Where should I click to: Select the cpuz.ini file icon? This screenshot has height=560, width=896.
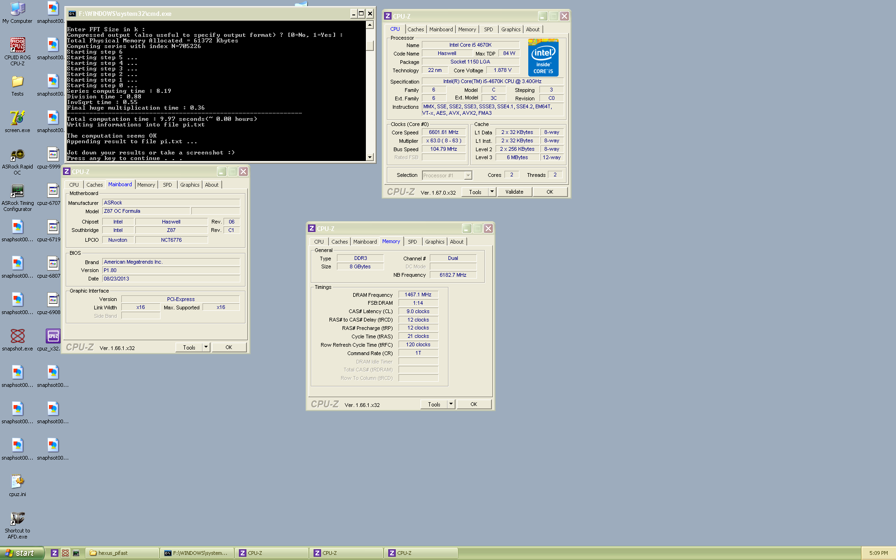click(17, 485)
